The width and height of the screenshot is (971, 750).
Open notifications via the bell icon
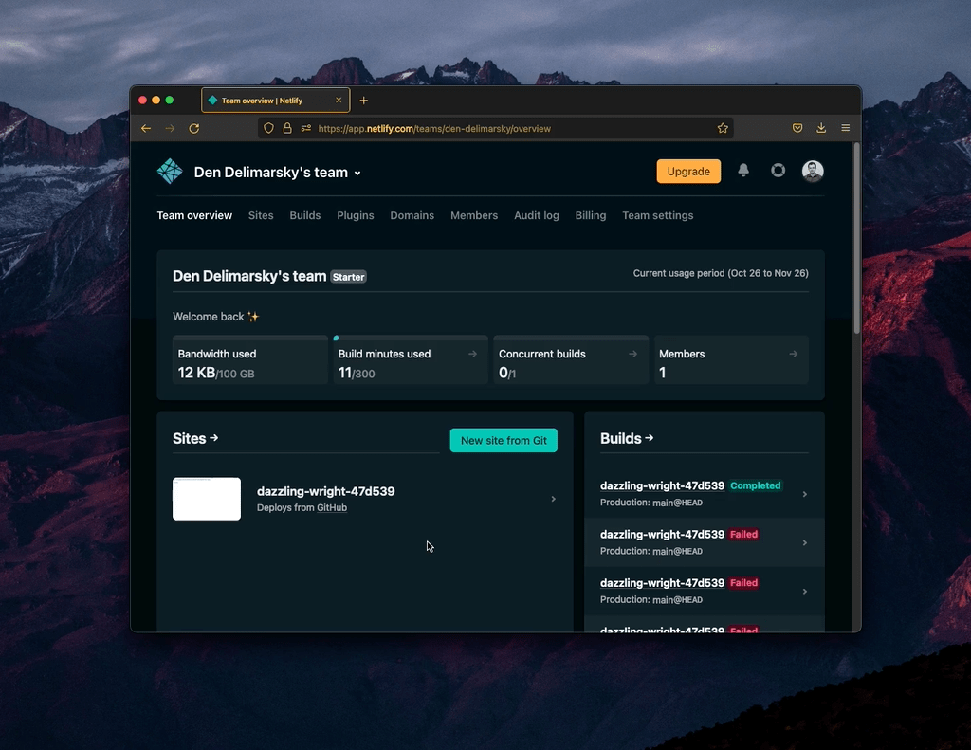pyautogui.click(x=743, y=171)
